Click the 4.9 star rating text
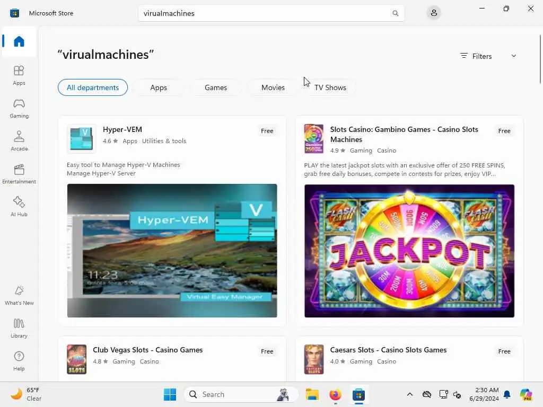Screen dimensions: 543x407 tap(338, 151)
